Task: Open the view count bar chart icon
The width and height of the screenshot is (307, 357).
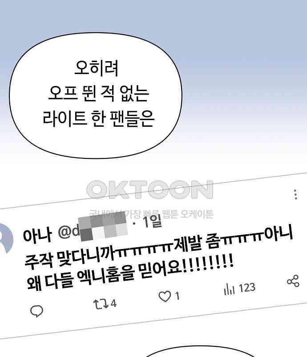Action: [229, 289]
